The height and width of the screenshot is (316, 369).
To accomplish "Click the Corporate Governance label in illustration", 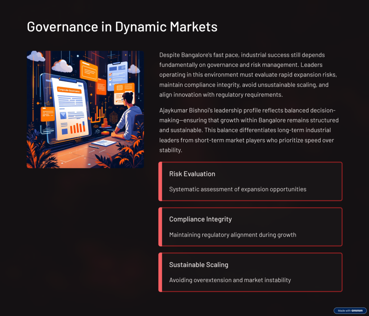I will click(x=69, y=91).
